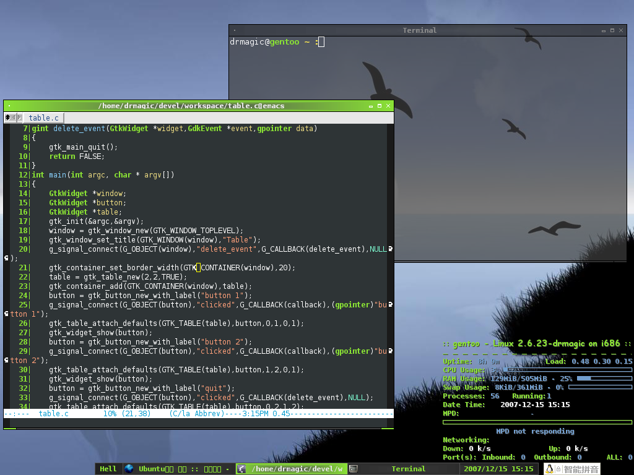Click the "button 1" string on line 24
Image resolution: width=634 pixels, height=475 pixels.
[x=222, y=296]
